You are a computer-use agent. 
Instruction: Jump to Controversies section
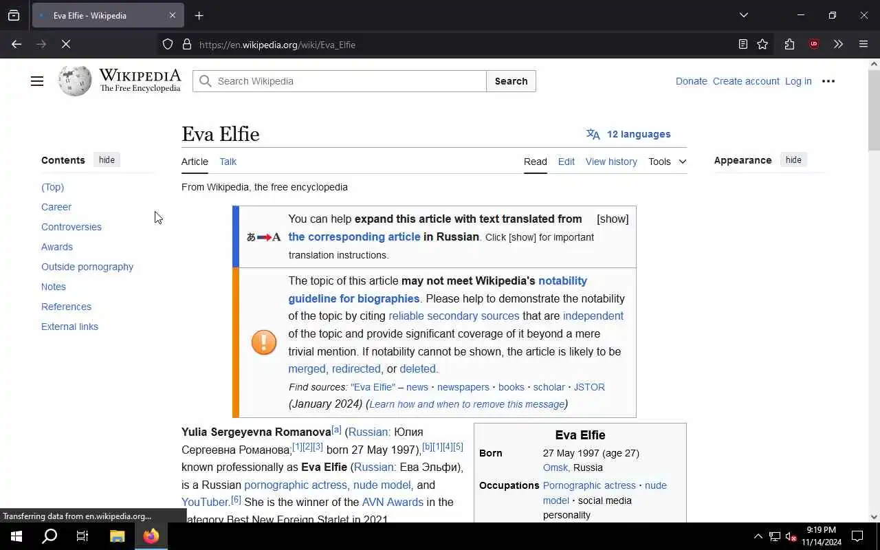[x=71, y=227]
